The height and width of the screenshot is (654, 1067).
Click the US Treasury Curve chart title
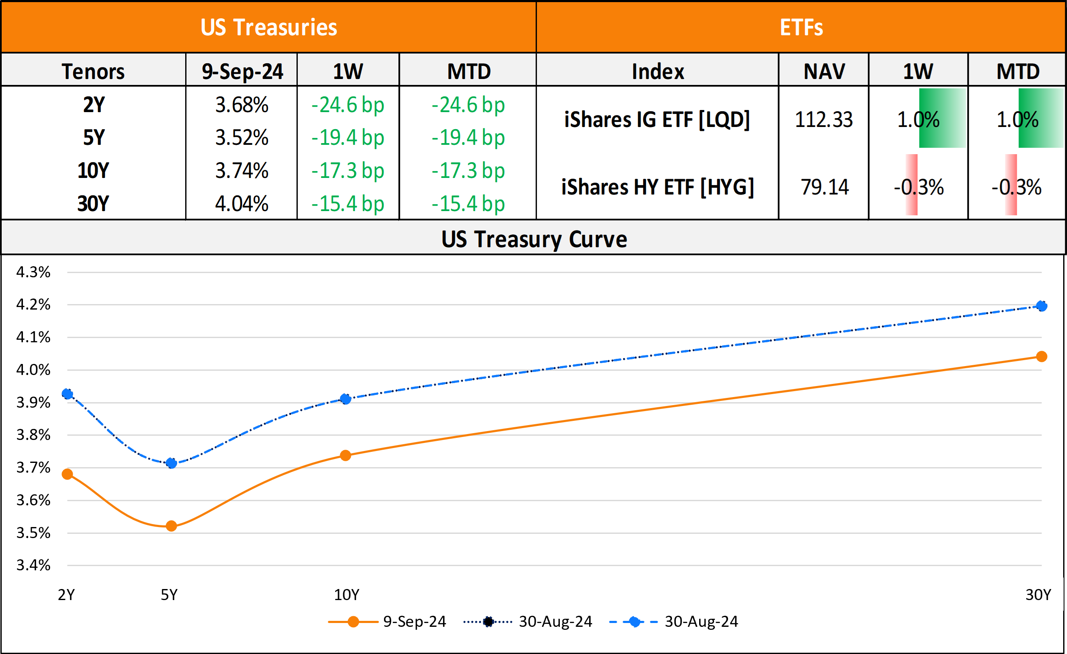click(x=534, y=239)
